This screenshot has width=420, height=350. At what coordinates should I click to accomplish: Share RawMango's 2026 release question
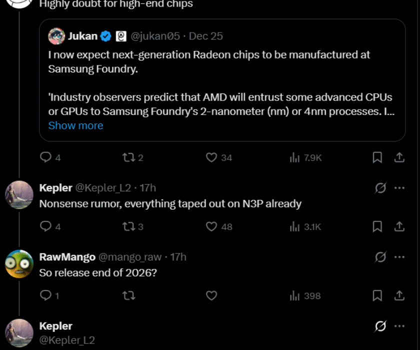[400, 295]
